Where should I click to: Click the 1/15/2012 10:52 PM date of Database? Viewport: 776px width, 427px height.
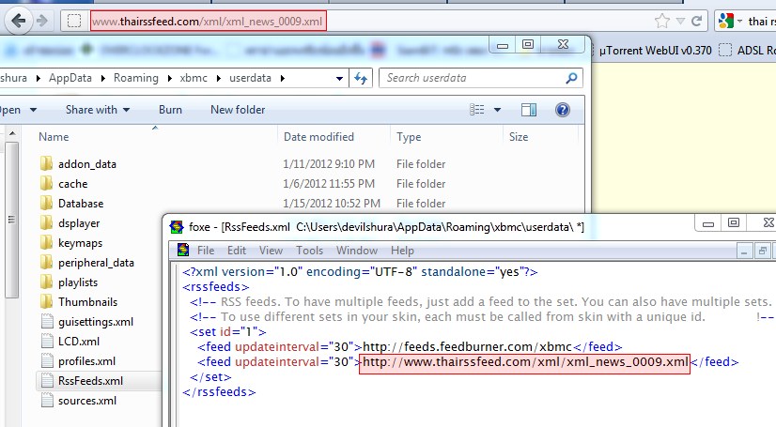(332, 204)
